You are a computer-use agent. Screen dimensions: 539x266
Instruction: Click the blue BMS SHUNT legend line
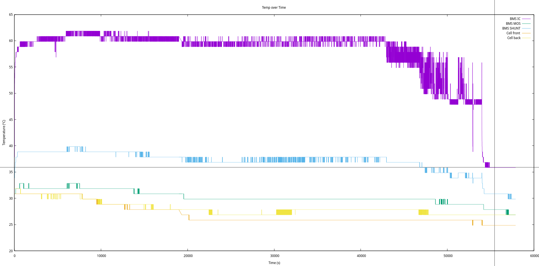[526, 28]
